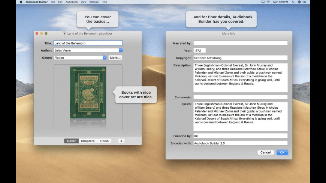The width and height of the screenshot is (326, 183).
Task: Expand the Genre dropdown arrow
Action: tap(105, 58)
